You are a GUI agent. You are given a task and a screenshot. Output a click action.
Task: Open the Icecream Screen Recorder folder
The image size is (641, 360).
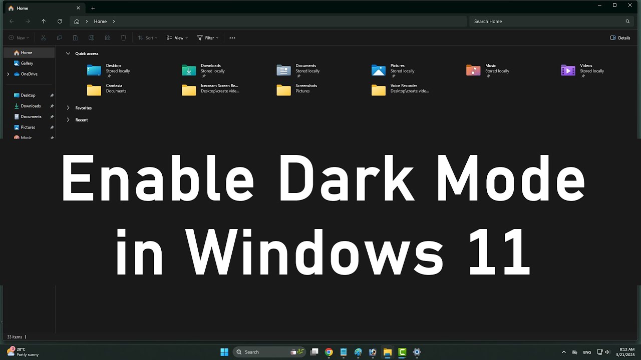click(210, 88)
